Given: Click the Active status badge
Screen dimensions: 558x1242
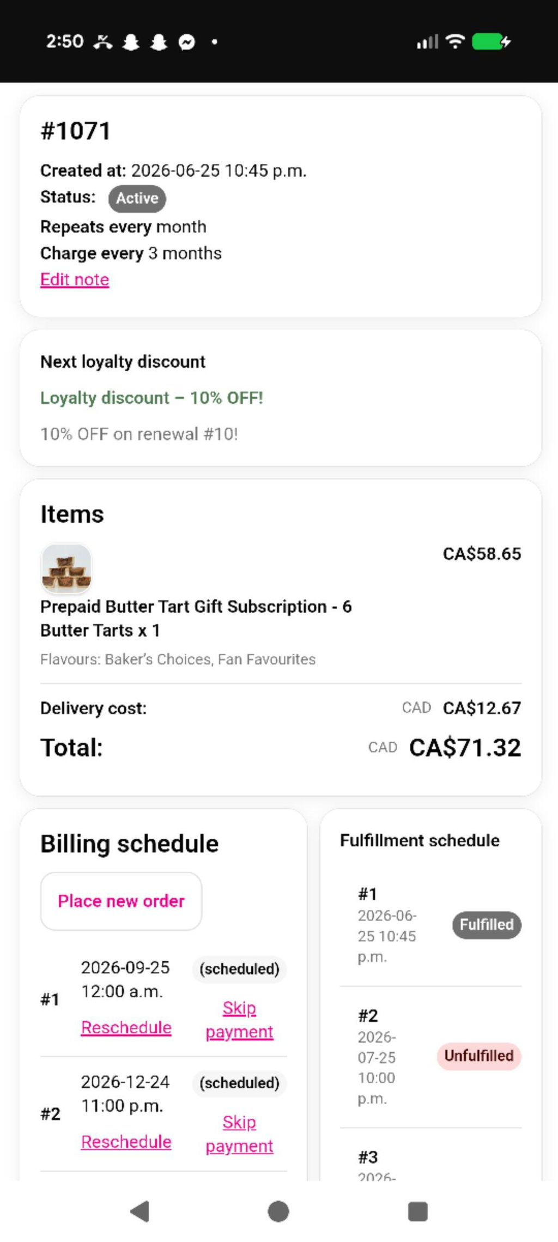Looking at the screenshot, I should coord(137,198).
